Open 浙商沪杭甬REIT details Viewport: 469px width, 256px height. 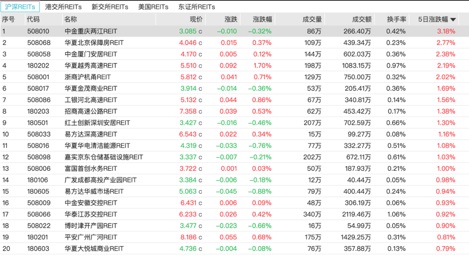tap(88, 77)
